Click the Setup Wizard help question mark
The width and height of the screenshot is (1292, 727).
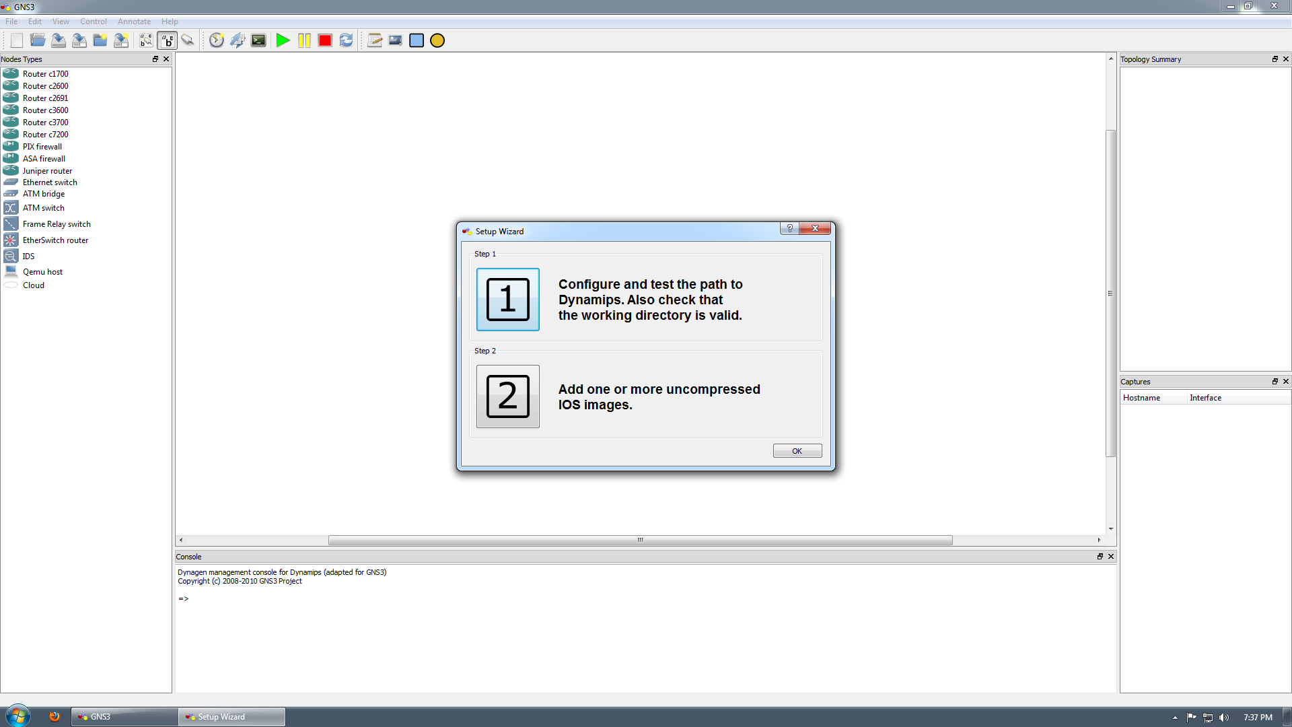pyautogui.click(x=790, y=229)
